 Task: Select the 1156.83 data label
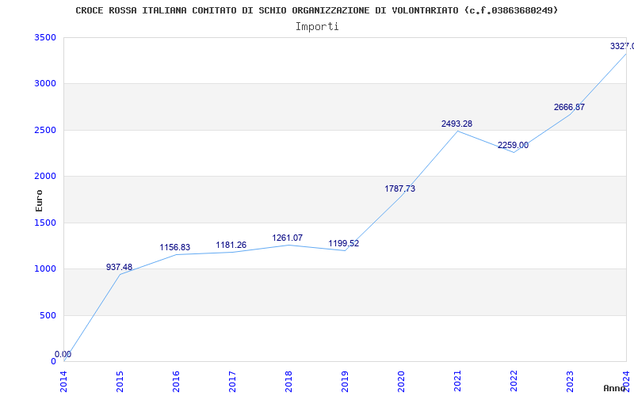pyautogui.click(x=174, y=247)
